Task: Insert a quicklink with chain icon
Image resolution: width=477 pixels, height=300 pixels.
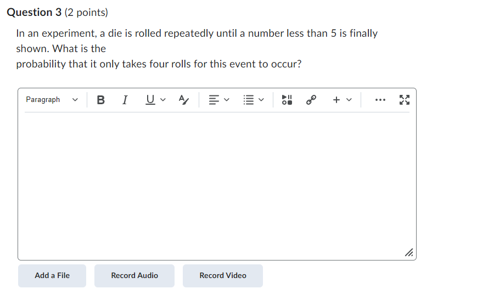Action: (311, 100)
